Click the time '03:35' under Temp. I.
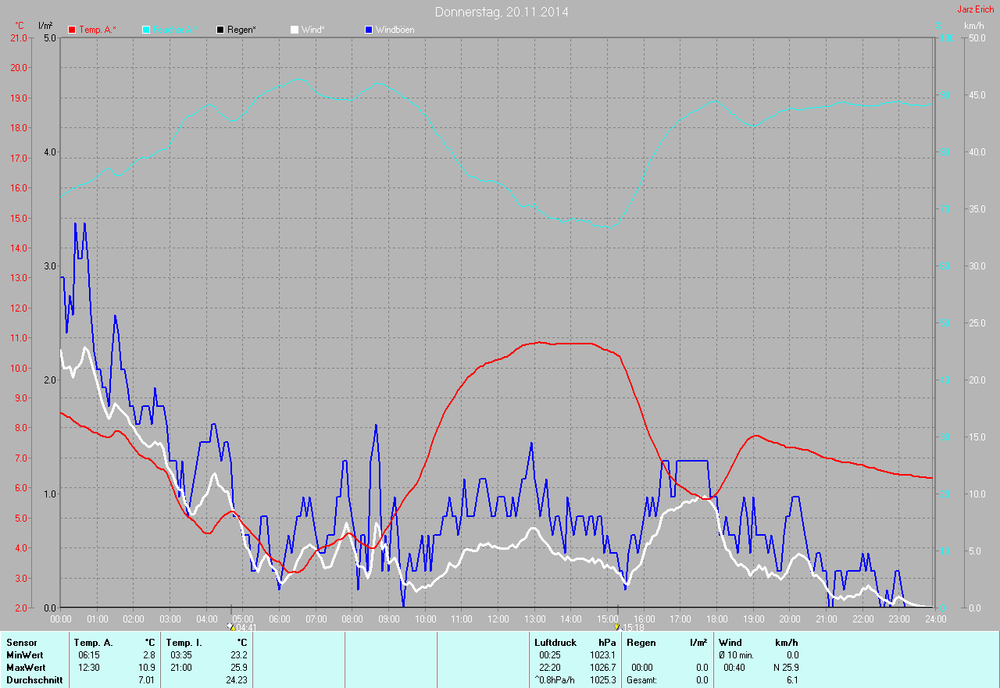This screenshot has height=688, width=1000. 181,654
